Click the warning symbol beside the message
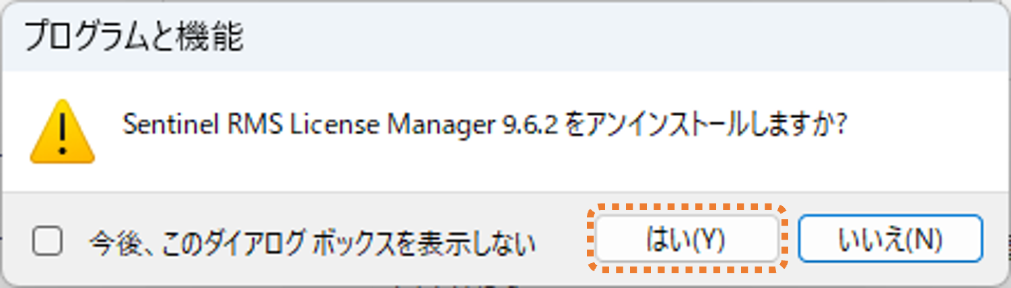Screen dimensions: 1011x288 tap(62, 131)
